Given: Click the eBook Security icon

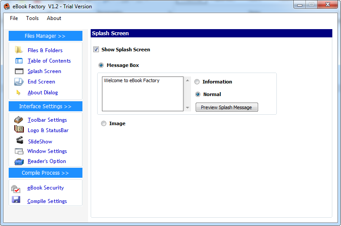Looking at the screenshot, I should pyautogui.click(x=16, y=189).
